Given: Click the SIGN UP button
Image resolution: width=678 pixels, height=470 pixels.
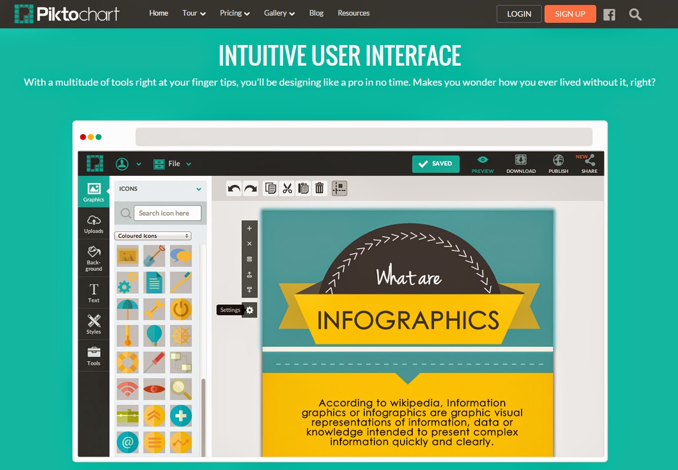Looking at the screenshot, I should (x=570, y=14).
